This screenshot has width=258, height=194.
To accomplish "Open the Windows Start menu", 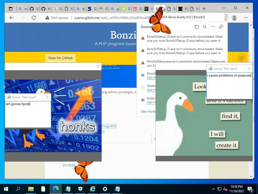I will [x=6, y=189].
